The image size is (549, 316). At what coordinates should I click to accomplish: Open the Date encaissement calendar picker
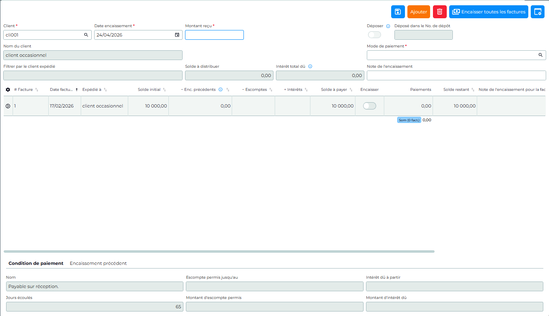(x=177, y=35)
